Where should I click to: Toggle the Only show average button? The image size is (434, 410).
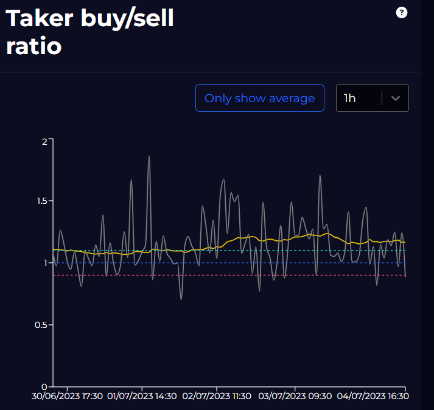260,98
